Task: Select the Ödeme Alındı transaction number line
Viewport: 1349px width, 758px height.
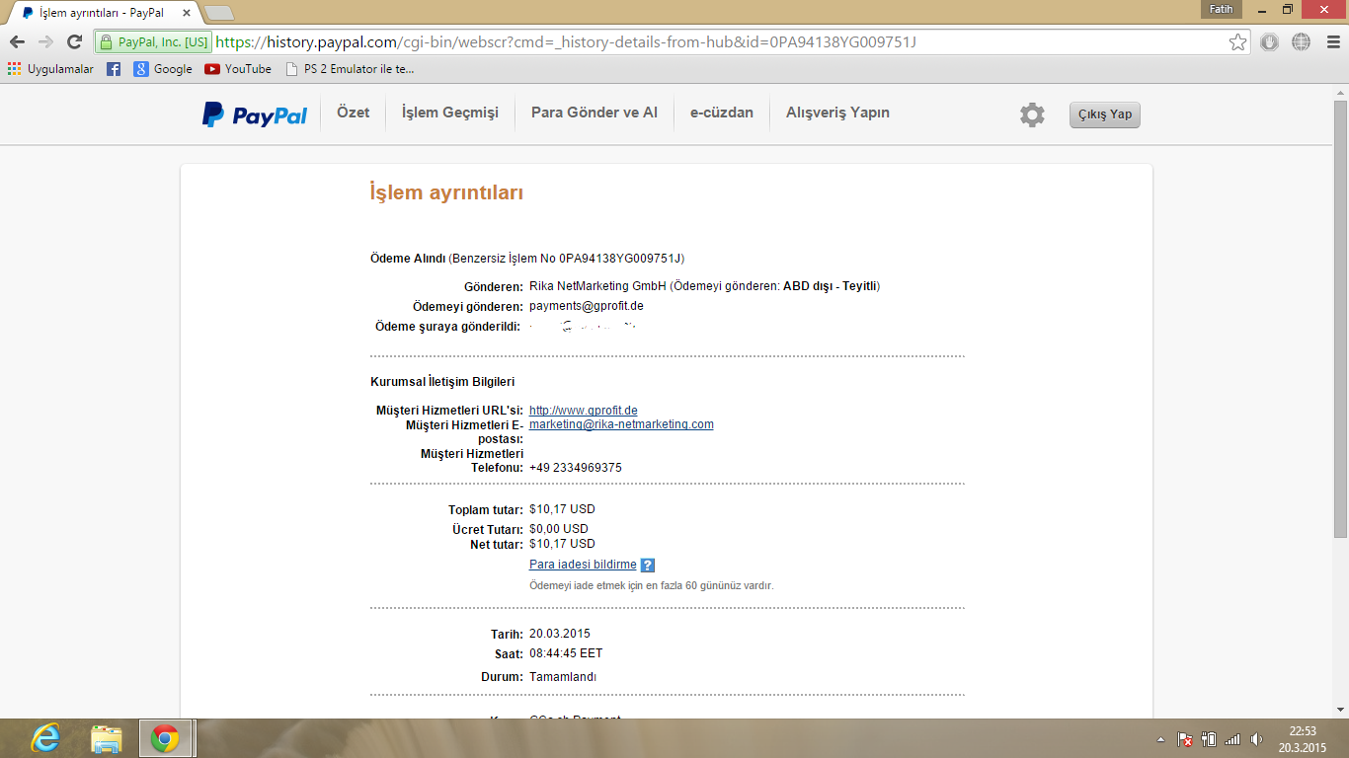Action: (x=527, y=259)
